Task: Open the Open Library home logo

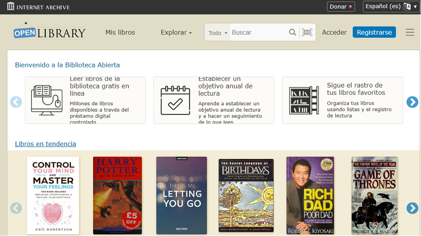Action: [50, 32]
